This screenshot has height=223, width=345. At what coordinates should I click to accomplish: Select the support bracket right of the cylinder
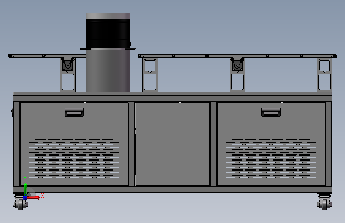150,75
